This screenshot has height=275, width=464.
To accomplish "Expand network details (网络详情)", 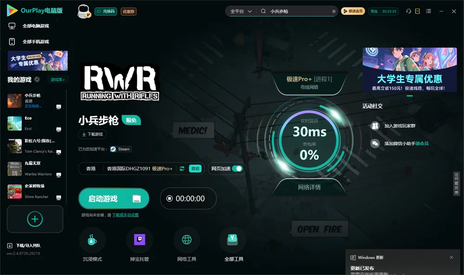I will 309,187.
